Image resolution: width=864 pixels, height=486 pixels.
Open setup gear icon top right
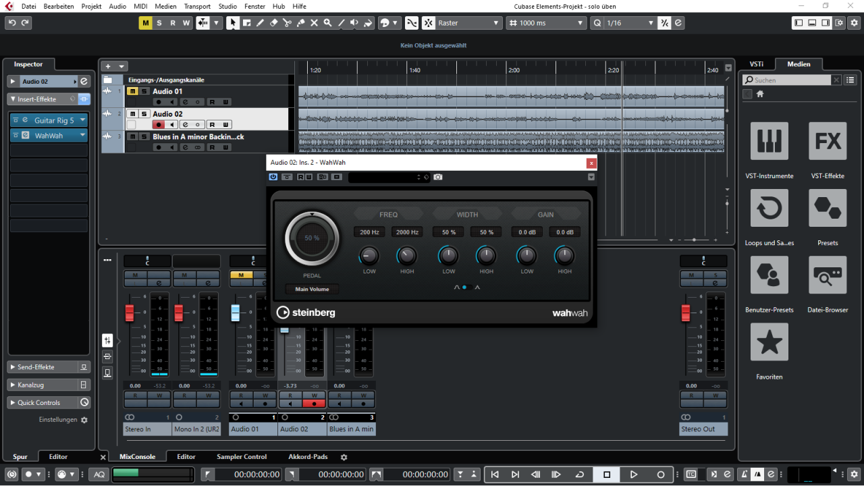pos(853,23)
